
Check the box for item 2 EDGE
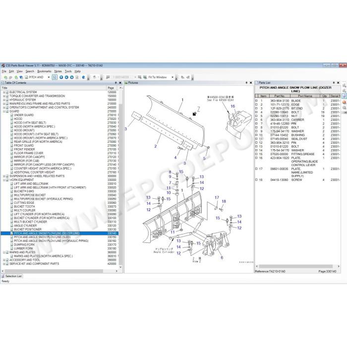256,105
